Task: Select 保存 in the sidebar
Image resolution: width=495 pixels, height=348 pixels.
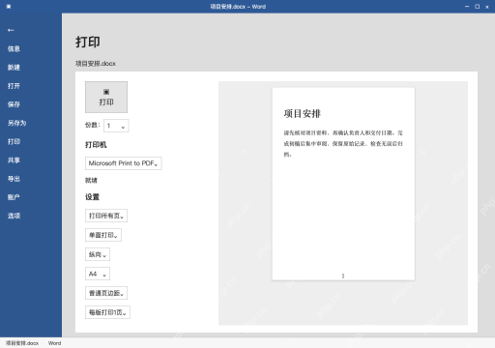Action: tap(14, 104)
